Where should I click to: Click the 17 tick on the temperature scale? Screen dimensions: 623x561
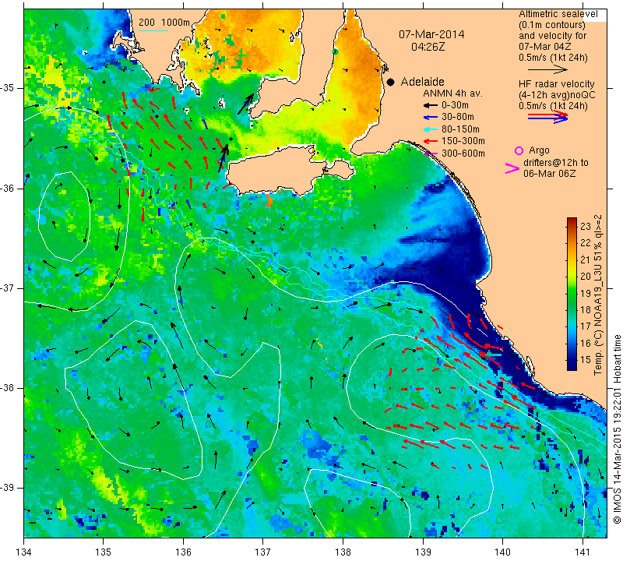click(x=586, y=326)
